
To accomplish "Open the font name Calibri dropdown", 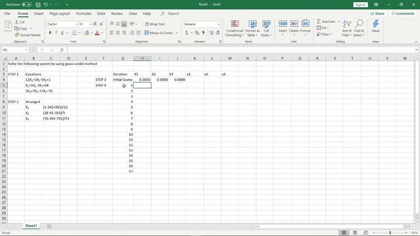I will pos(77,24).
